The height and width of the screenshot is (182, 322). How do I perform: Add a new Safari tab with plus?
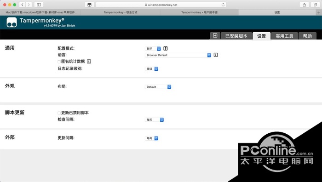319,12
